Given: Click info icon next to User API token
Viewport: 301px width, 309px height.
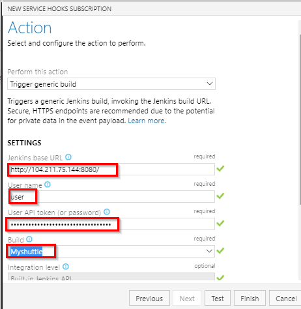Looking at the screenshot, I should click(107, 212).
